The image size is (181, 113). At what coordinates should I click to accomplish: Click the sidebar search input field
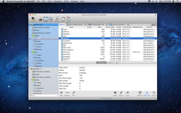tap(45, 96)
